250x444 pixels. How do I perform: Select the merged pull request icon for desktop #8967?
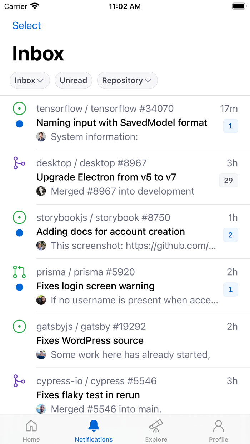click(19, 163)
